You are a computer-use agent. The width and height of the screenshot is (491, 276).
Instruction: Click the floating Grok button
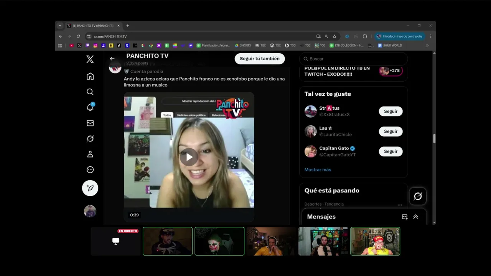point(418,196)
